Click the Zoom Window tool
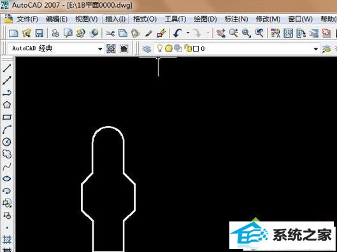Viewport: 337px width, 252px height. pyautogui.click(x=246, y=33)
